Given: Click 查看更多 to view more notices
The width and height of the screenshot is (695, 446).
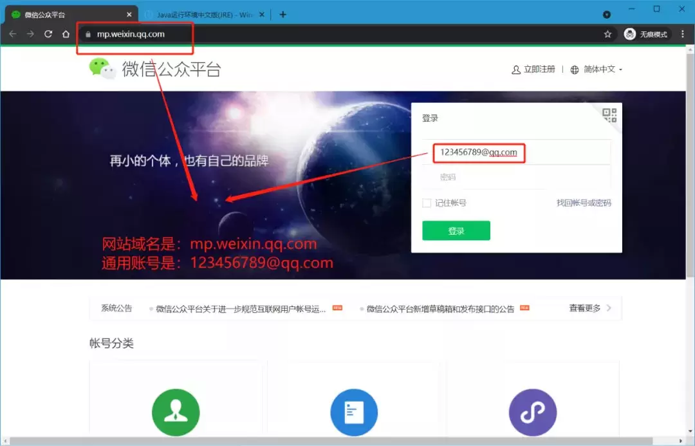Looking at the screenshot, I should tap(584, 308).
